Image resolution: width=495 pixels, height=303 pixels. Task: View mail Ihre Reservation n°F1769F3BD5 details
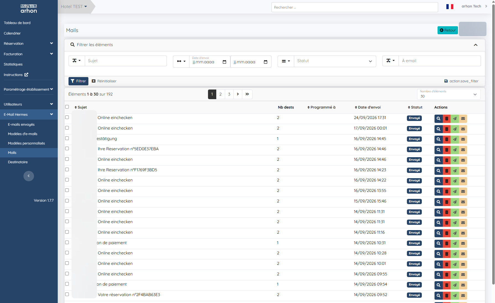(438, 171)
